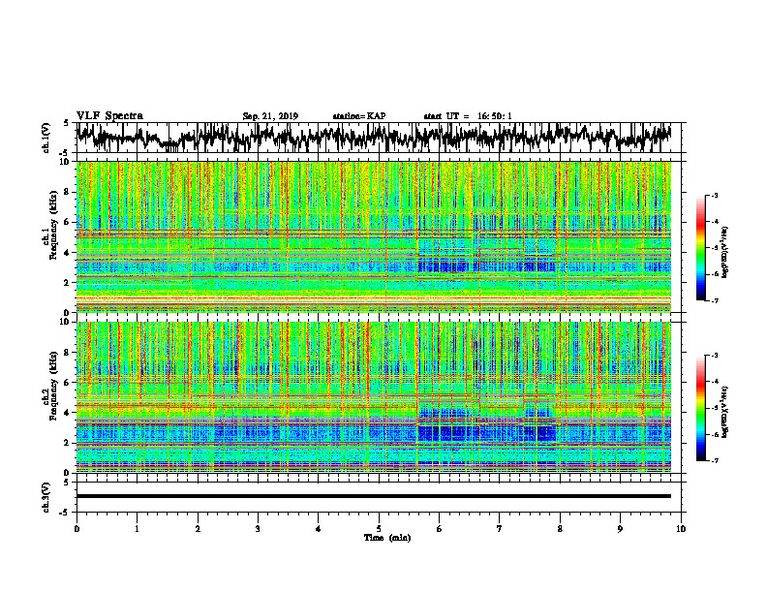Click the time axis tick label "1"

tap(137, 529)
